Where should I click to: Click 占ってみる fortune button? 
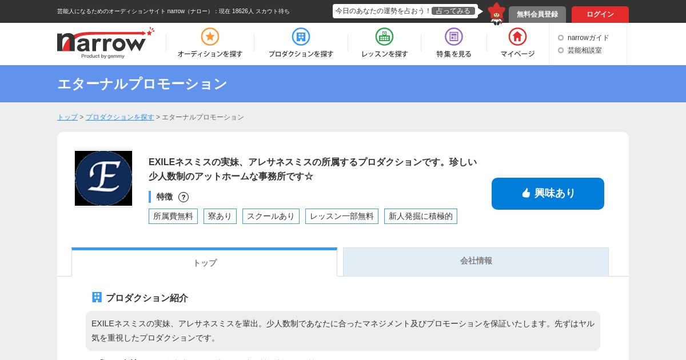pyautogui.click(x=453, y=11)
